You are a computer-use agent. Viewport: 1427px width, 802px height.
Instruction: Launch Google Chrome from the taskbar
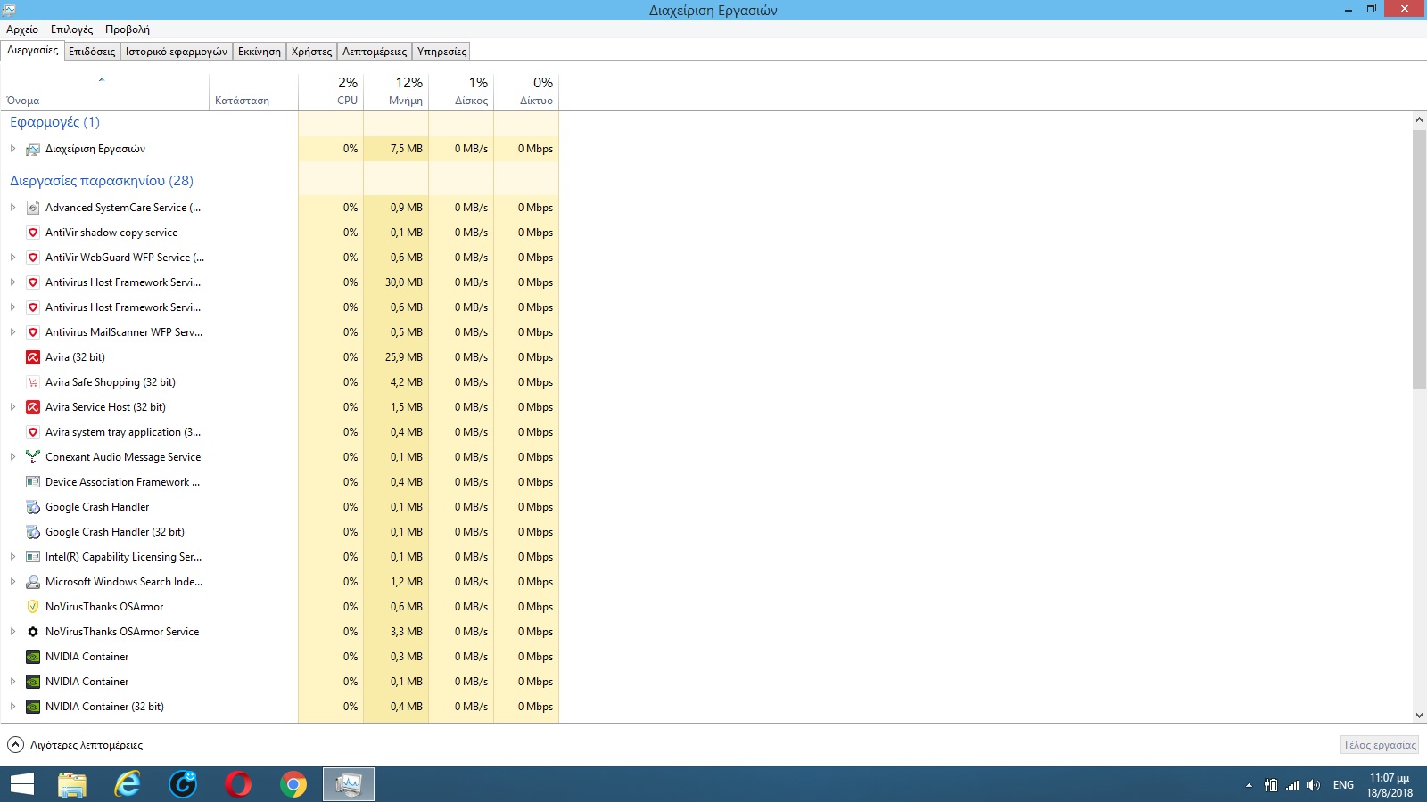coord(293,784)
